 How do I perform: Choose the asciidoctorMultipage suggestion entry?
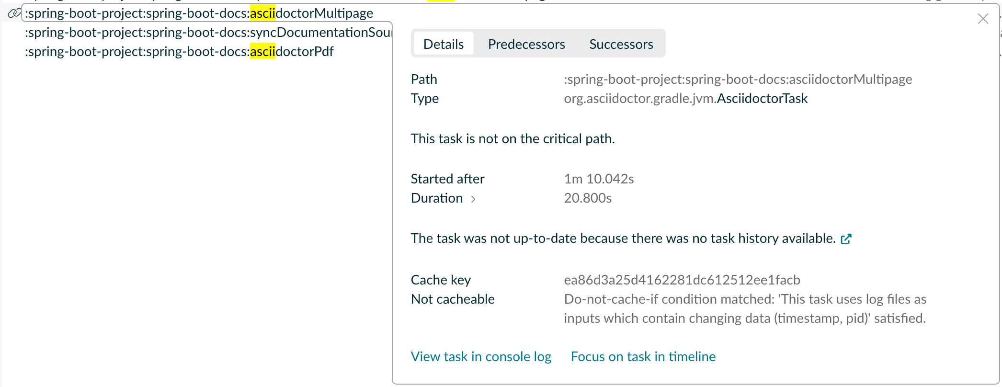[x=199, y=13]
